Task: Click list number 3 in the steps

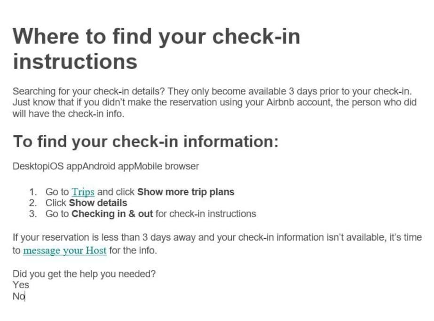Action: 33,214
